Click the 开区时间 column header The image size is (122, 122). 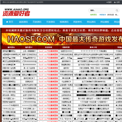[48, 47]
